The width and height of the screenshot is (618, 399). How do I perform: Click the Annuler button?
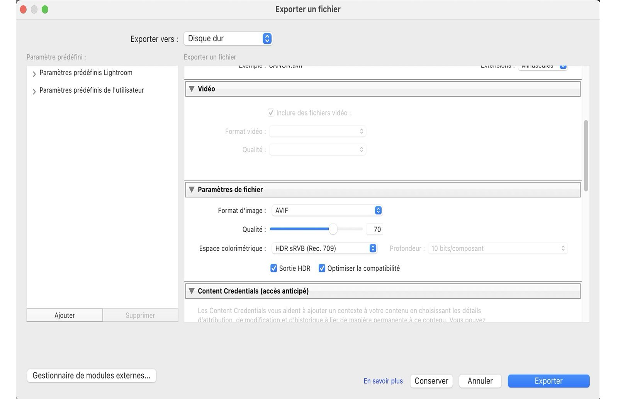pyautogui.click(x=480, y=381)
